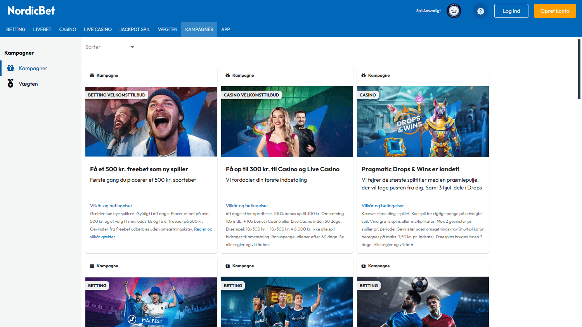Click 'Regler og vilkår gælder' link

203,229
